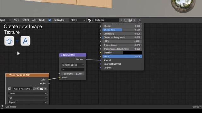This screenshot has height=113, width=202.
Task: Adjust the Alpha slider
Action: pyautogui.click(x=122, y=56)
